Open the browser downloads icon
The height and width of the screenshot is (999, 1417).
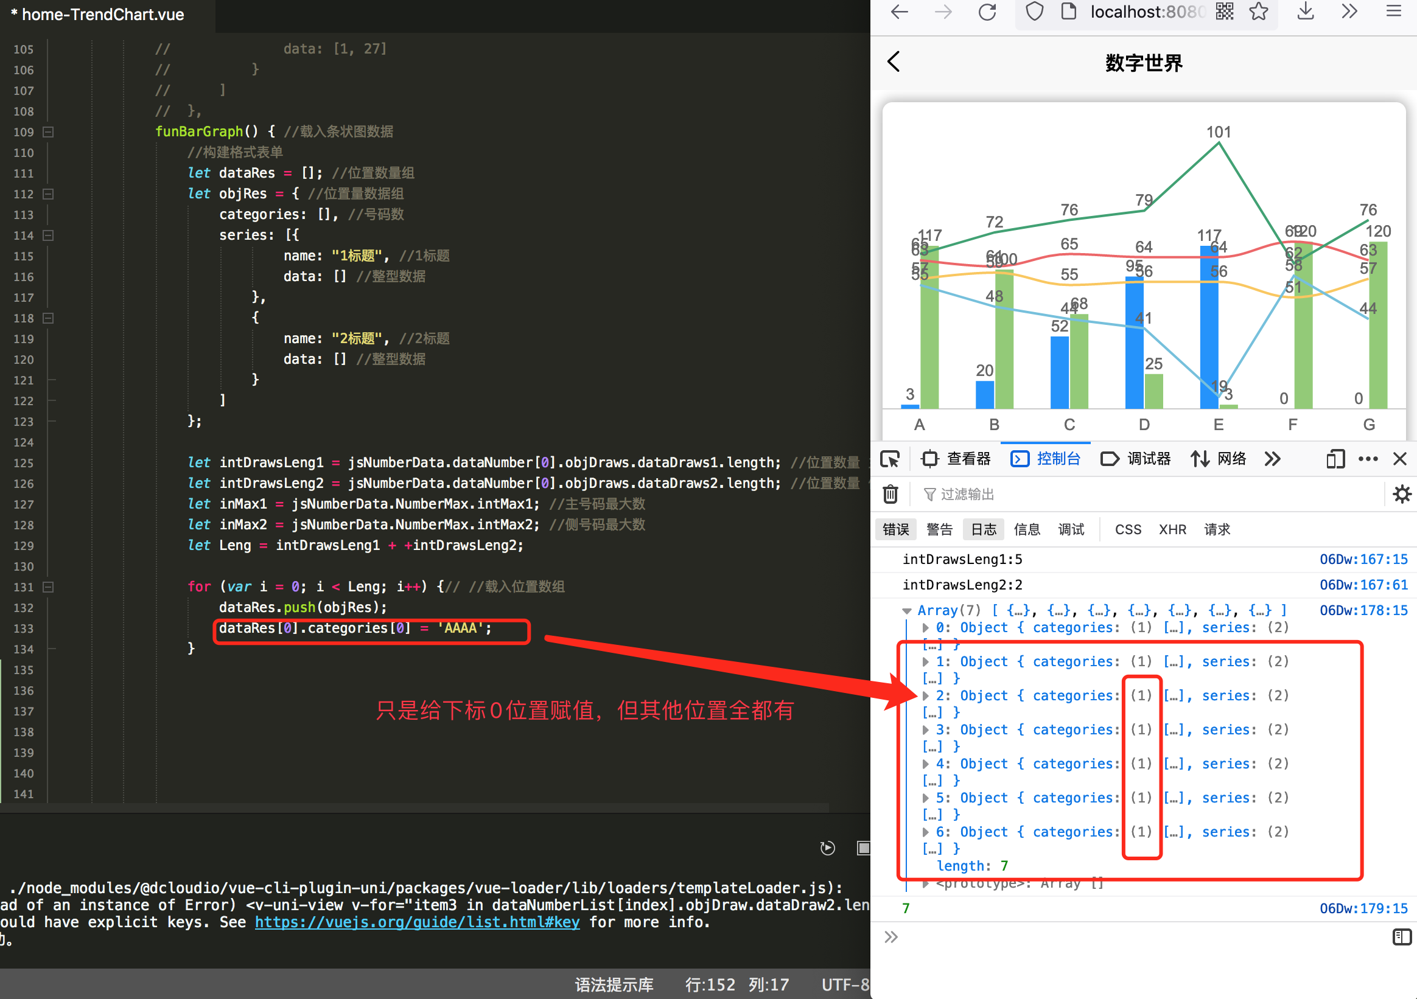pyautogui.click(x=1305, y=12)
